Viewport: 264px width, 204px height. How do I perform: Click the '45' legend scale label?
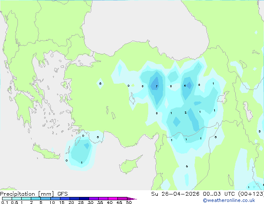(119, 202)
